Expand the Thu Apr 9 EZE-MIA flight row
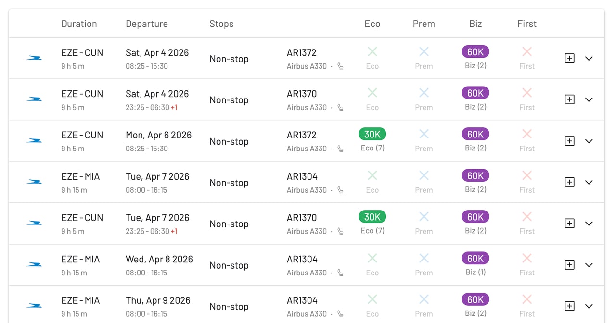This screenshot has height=323, width=616. [589, 306]
